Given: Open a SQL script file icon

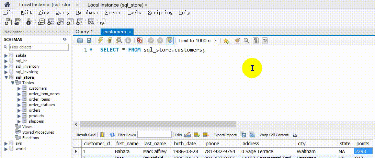Looking at the screenshot, I should pyautogui.click(x=18, y=22).
